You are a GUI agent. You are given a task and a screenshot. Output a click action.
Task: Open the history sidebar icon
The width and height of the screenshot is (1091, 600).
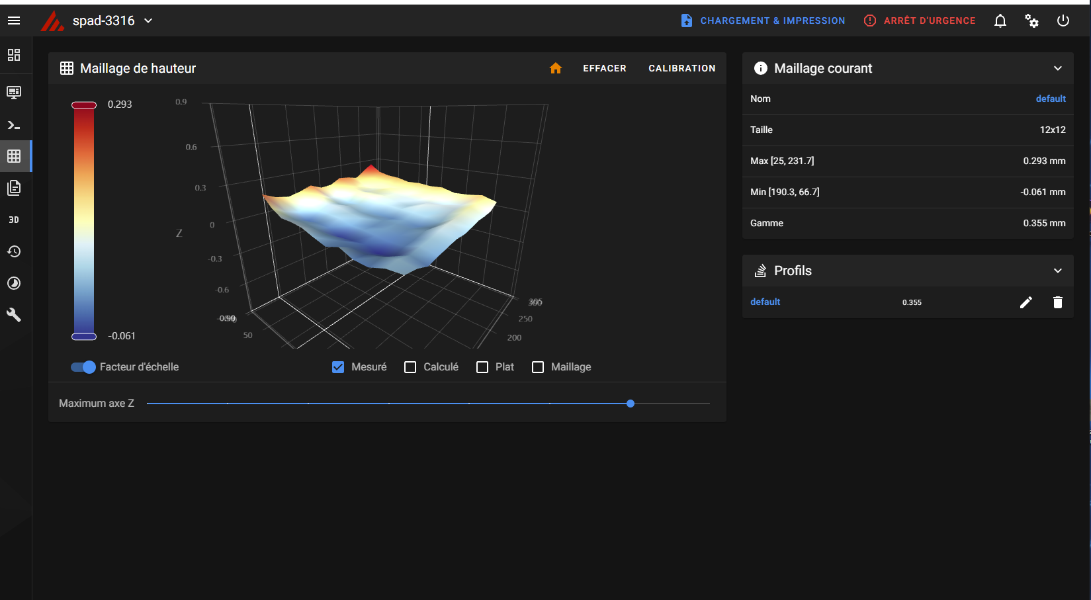[x=14, y=251]
